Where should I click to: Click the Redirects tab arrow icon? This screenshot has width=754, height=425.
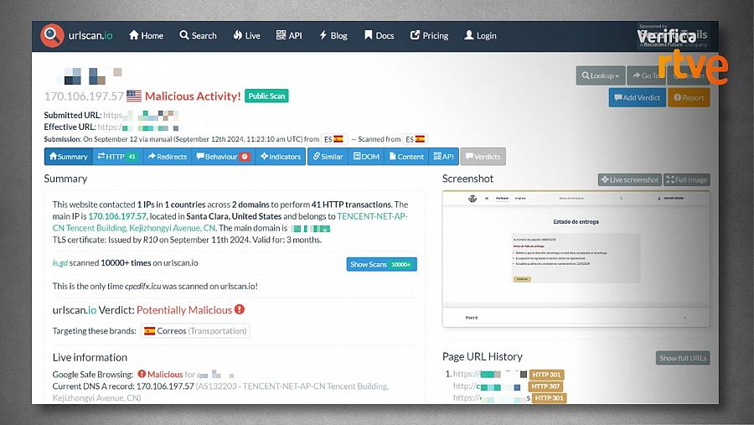pos(152,156)
